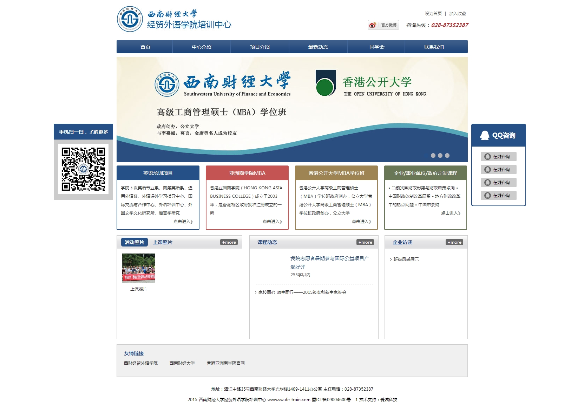Image resolution: width=584 pixels, height=412 pixels.
Task: Click the second 在线咨询 QQ button
Action: pyautogui.click(x=498, y=170)
